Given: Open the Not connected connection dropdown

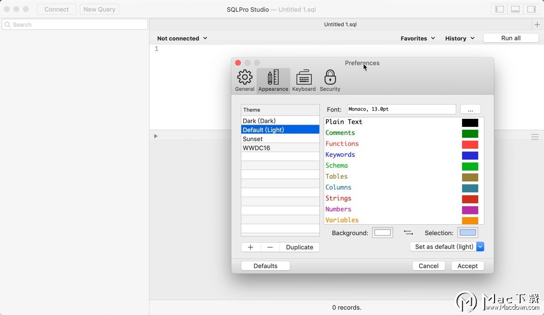Looking at the screenshot, I should 182,38.
